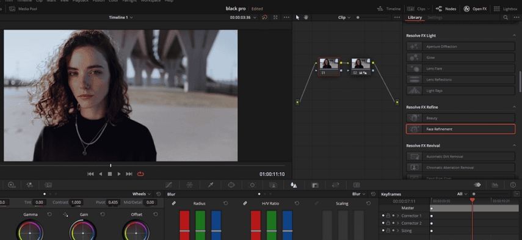This screenshot has width=522, height=240.
Task: Show the Scopes panel
Action: [495, 185]
